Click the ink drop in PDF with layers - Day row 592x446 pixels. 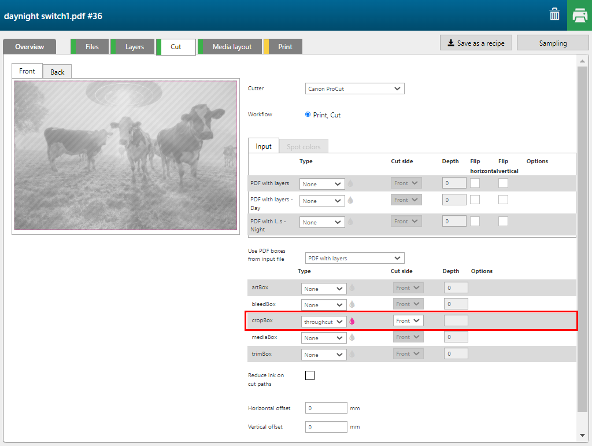tap(350, 201)
